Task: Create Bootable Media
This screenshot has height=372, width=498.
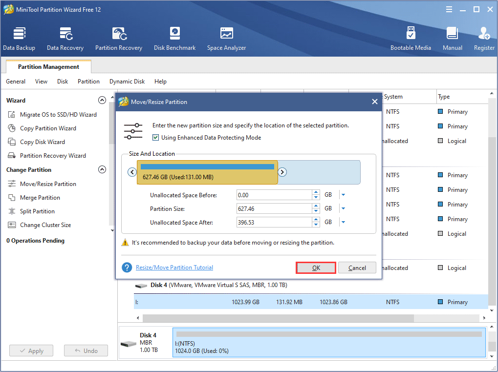Action: 411,39
